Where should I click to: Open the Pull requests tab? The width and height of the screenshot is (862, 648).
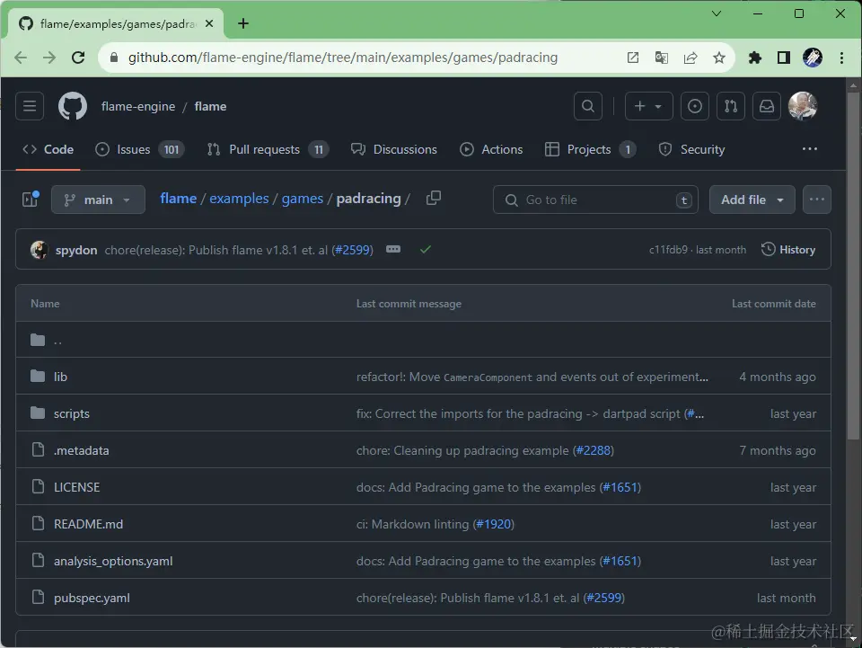click(x=268, y=149)
